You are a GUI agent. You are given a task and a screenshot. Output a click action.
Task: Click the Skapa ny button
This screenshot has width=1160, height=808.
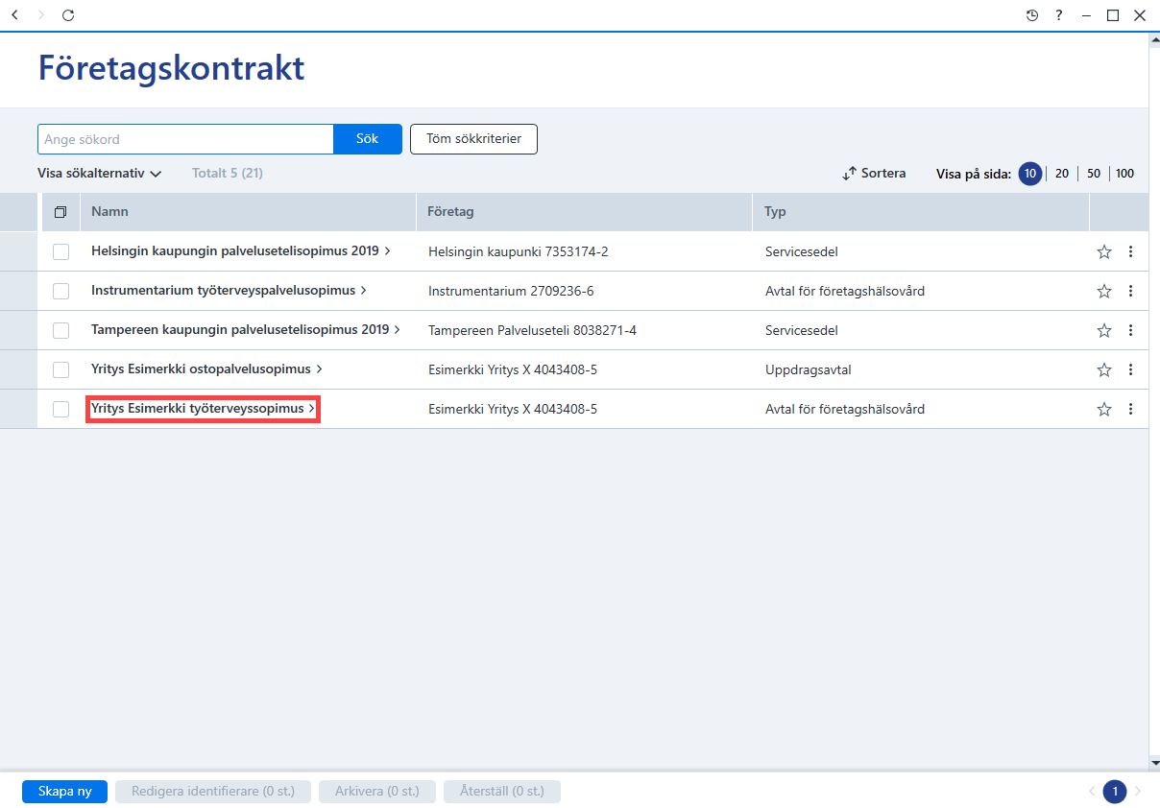coord(64,792)
